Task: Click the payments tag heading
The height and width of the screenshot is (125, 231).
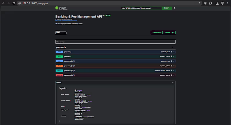Action: click(x=61, y=47)
